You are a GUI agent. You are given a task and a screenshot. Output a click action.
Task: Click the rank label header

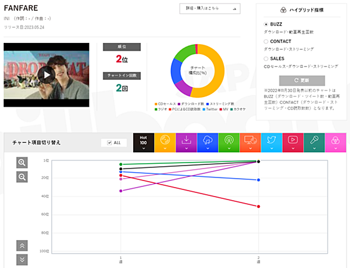point(122,46)
